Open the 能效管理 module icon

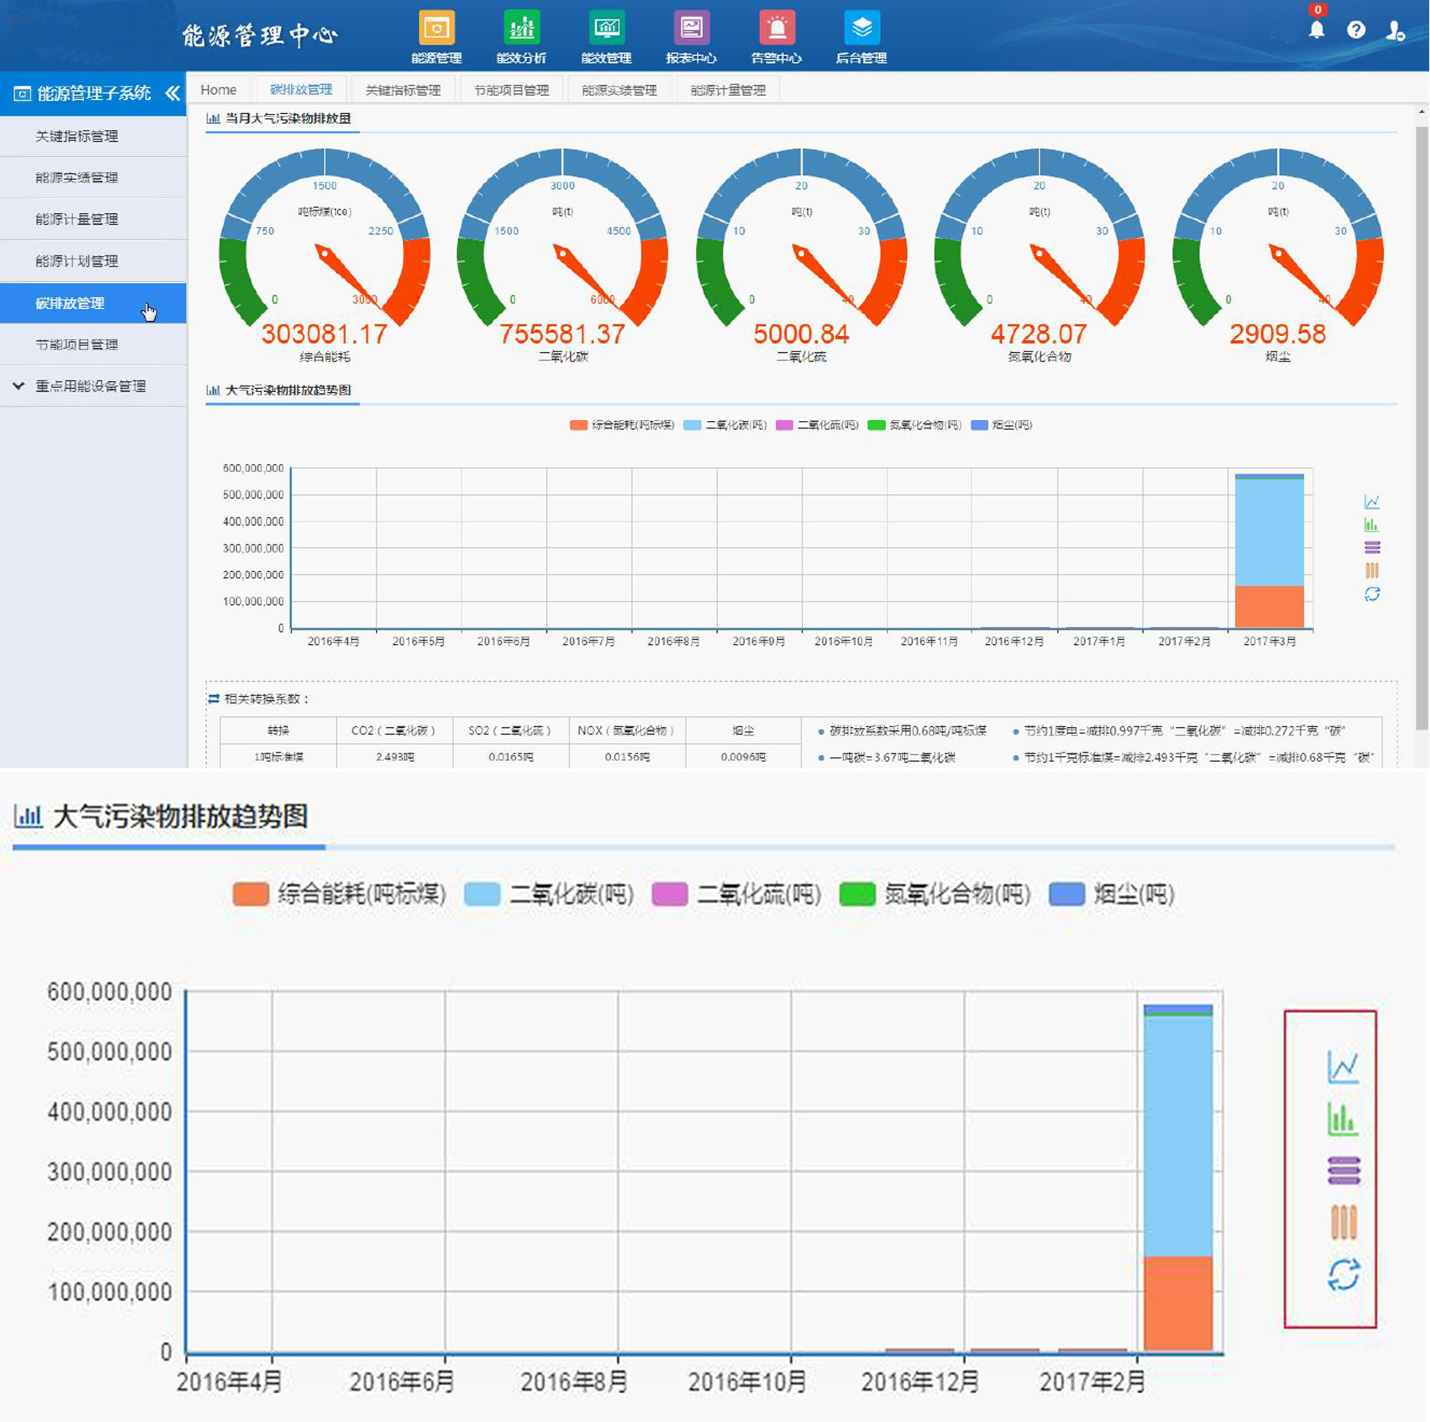606,29
